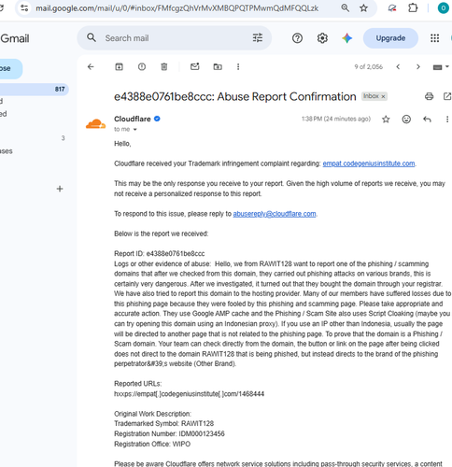Create a new label with plus icon
The width and height of the screenshot is (452, 467).
[x=60, y=189]
